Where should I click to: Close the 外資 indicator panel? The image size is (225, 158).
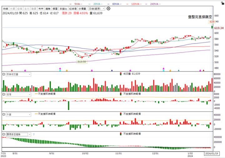tap(4, 114)
